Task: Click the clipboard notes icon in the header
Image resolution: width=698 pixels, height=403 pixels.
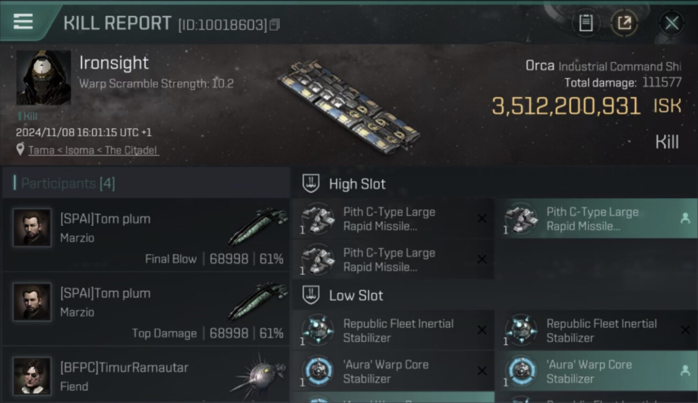Action: click(585, 23)
